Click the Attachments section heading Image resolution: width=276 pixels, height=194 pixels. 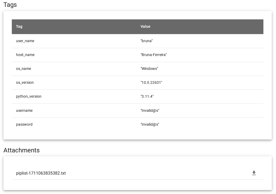pyautogui.click(x=22, y=150)
